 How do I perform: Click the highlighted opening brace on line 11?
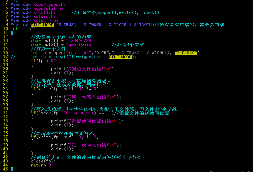click(12, 33)
